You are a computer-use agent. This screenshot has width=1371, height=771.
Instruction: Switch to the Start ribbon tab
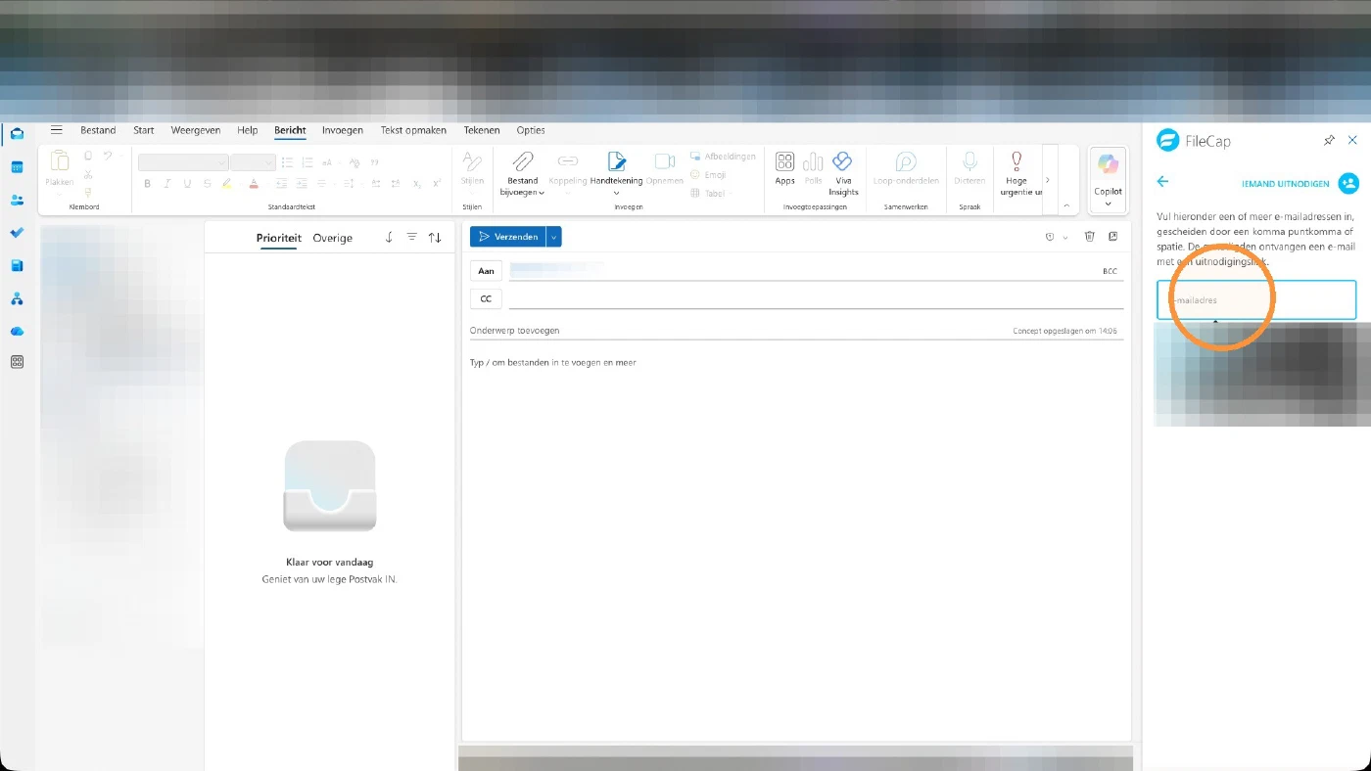[x=144, y=130]
